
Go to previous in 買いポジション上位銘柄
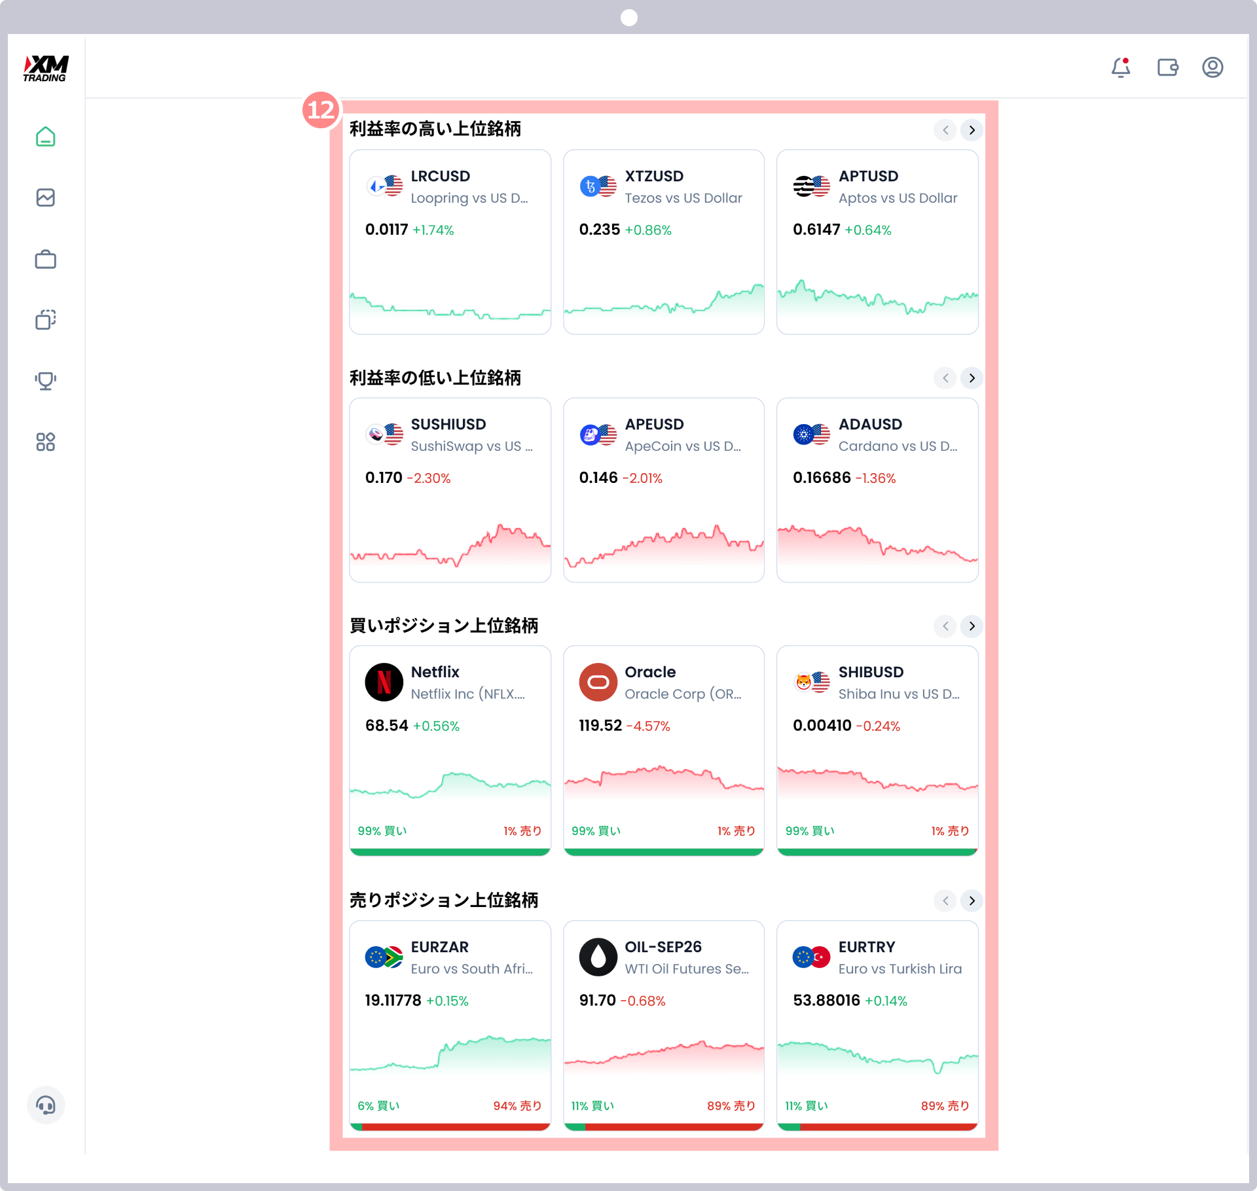[x=945, y=626]
